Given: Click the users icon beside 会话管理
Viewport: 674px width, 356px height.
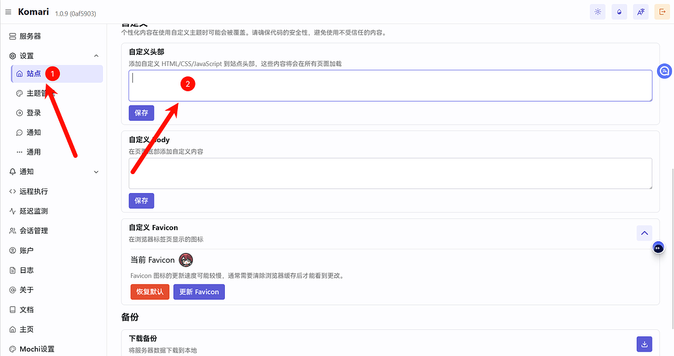Looking at the screenshot, I should click(12, 231).
